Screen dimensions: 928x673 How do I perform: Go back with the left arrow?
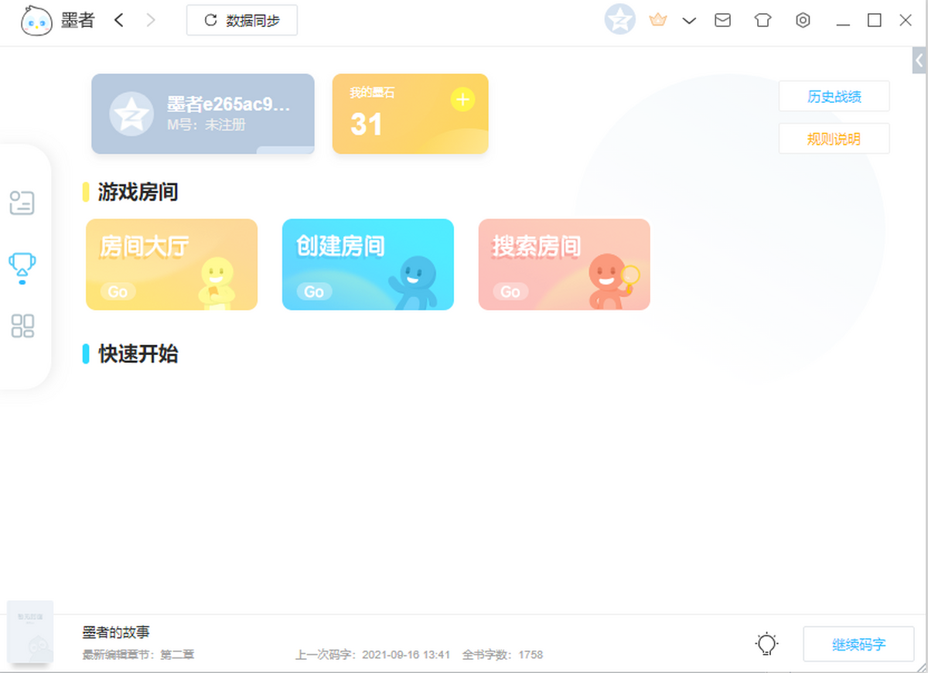(x=118, y=21)
